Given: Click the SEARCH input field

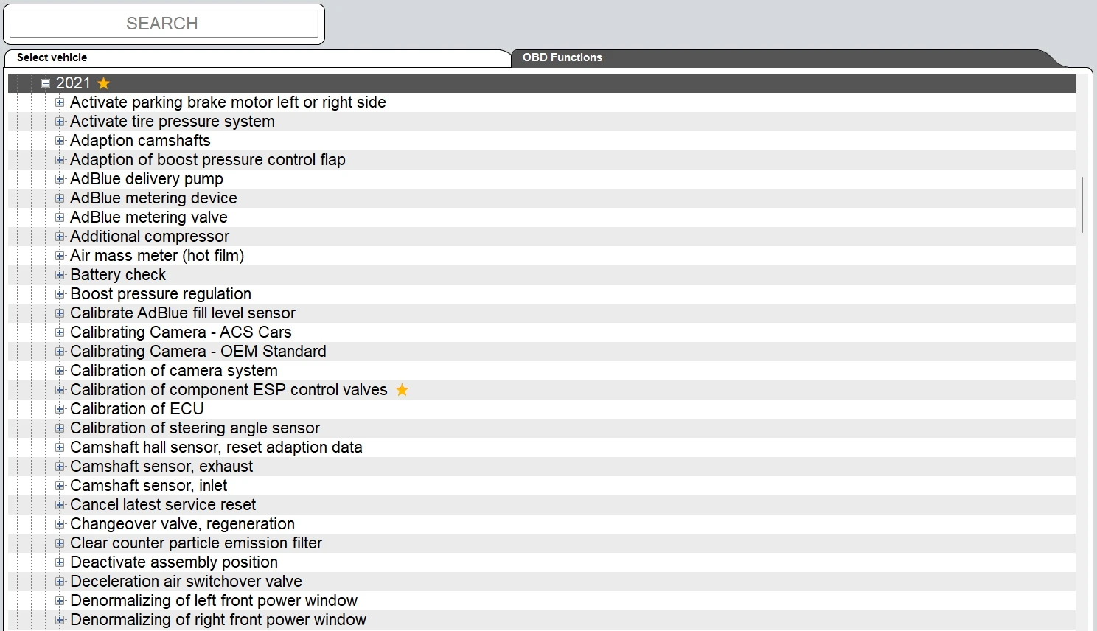Looking at the screenshot, I should coord(163,24).
